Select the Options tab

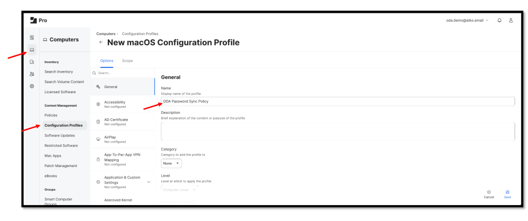(x=107, y=61)
